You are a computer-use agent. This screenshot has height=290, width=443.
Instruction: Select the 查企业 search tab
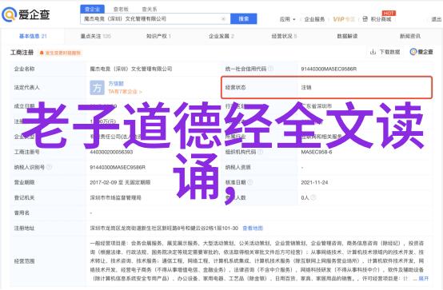[x=93, y=10]
